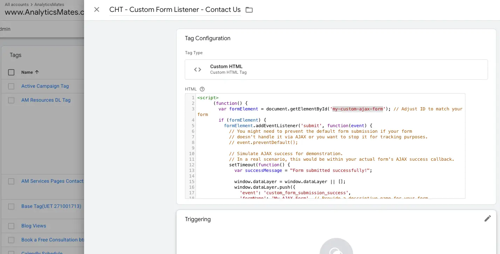Click the Triggering section heading
500x254 pixels.
[198, 219]
